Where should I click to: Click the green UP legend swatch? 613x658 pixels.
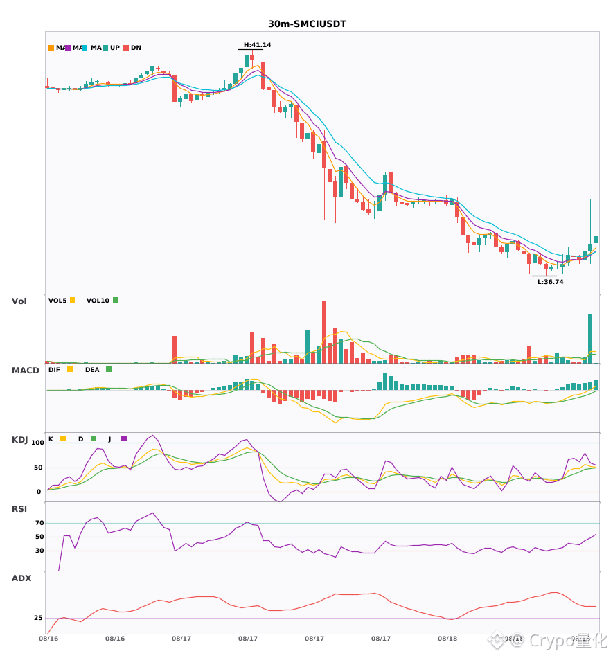(x=105, y=48)
